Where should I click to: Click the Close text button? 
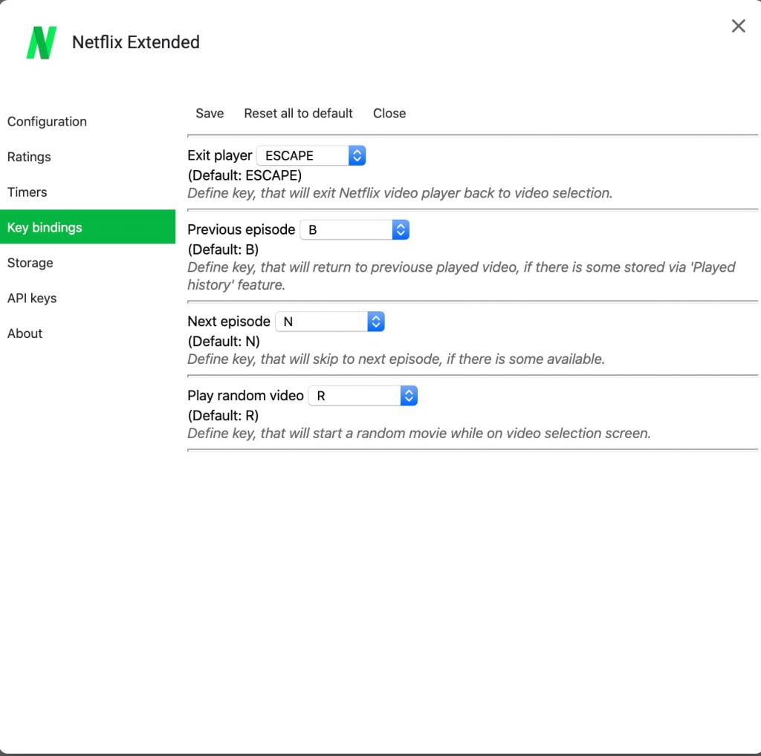point(389,114)
